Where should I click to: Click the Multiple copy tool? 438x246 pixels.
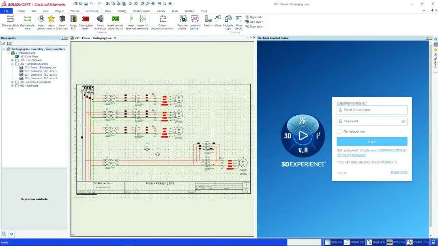point(228,22)
